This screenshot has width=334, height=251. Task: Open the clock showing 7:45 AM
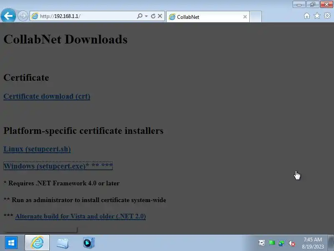pos(313,243)
